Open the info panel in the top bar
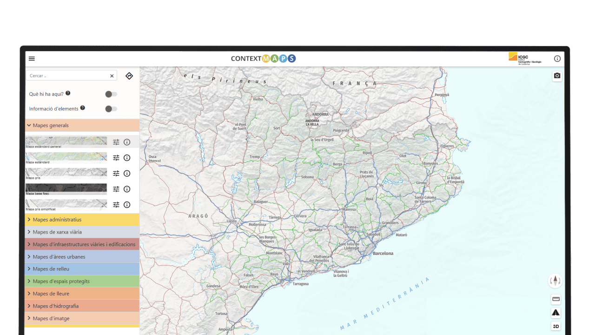The width and height of the screenshot is (595, 335). (557, 59)
